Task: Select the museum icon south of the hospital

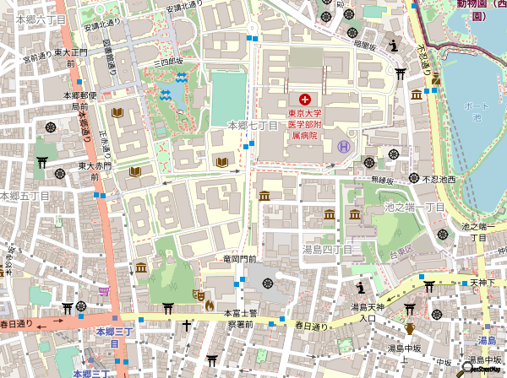Action: tap(265, 197)
